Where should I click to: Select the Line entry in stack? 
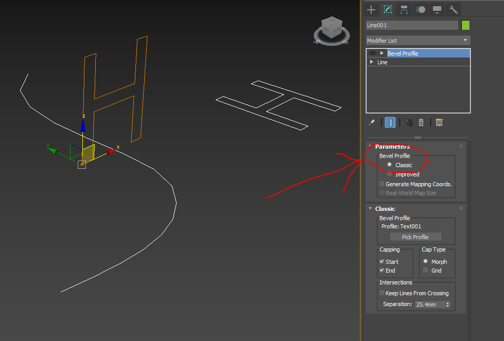click(382, 62)
